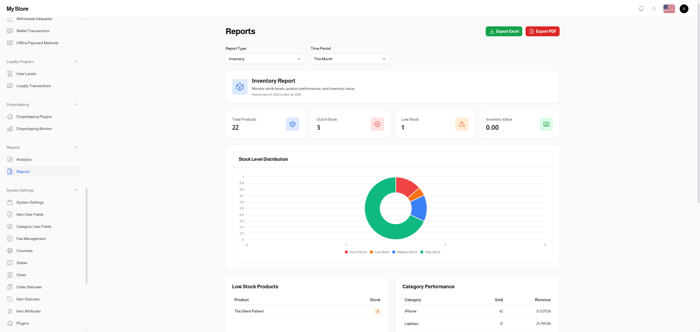Toggle Medium Stock legend entry
Viewport: 700px width, 332px height.
pyautogui.click(x=405, y=252)
